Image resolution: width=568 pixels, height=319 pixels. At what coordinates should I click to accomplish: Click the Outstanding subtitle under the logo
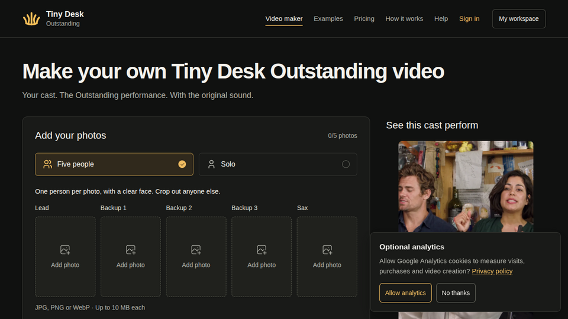tap(63, 24)
